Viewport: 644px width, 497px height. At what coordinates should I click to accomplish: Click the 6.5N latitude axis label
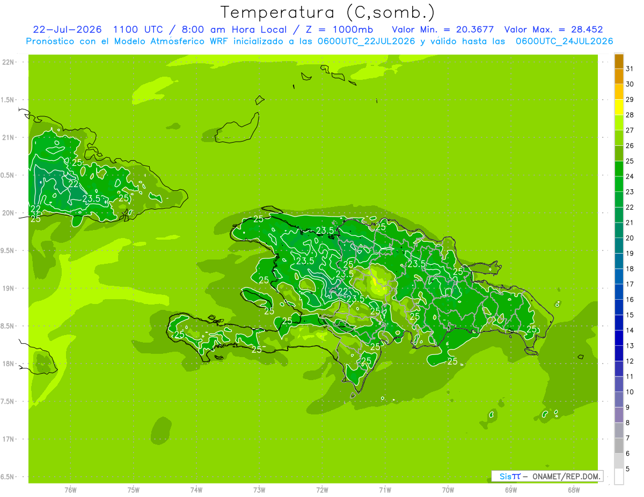pos(8,477)
